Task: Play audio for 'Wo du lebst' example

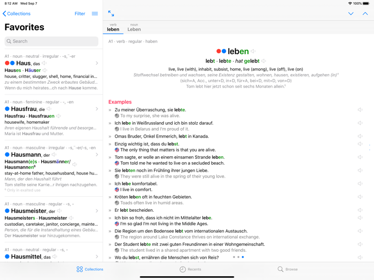Action: pyautogui.click(x=360, y=258)
